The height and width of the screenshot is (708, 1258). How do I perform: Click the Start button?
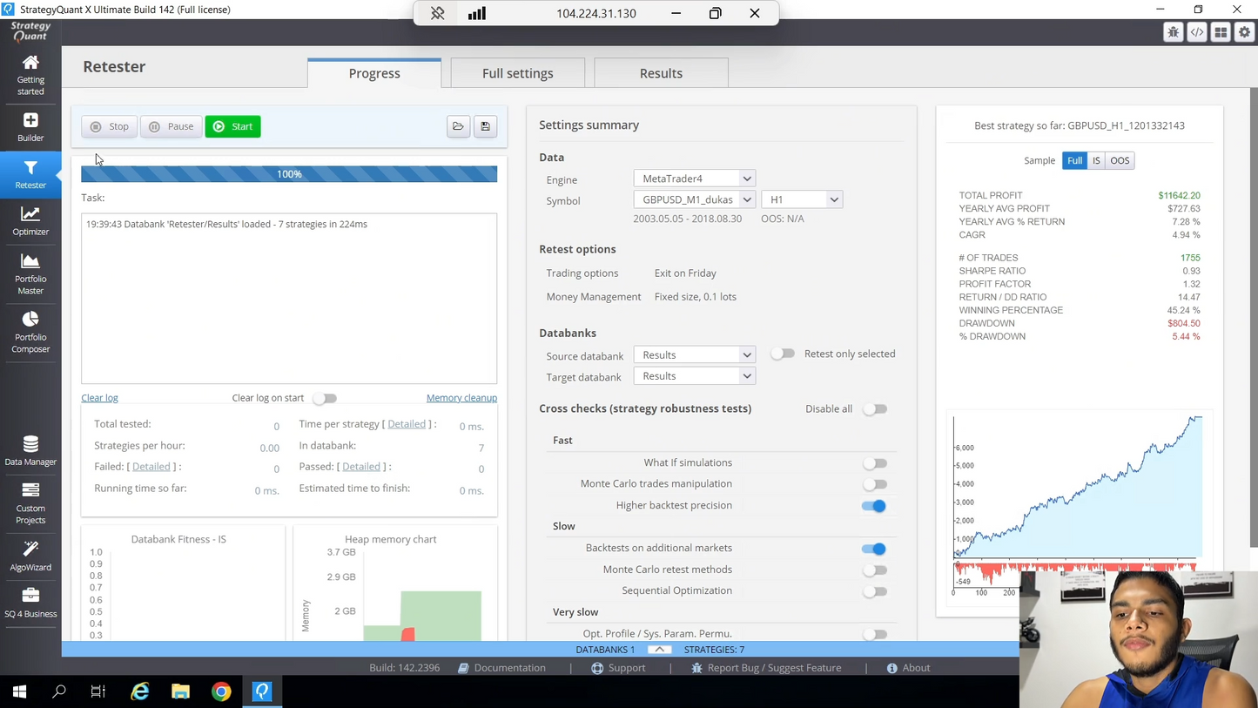(232, 126)
